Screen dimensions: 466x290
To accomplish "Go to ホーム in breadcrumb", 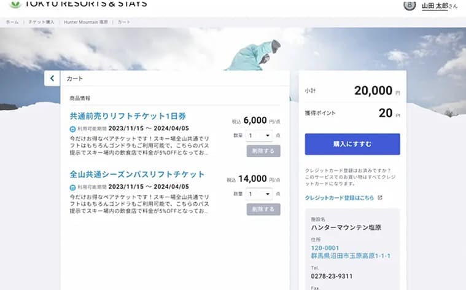I will [12, 22].
